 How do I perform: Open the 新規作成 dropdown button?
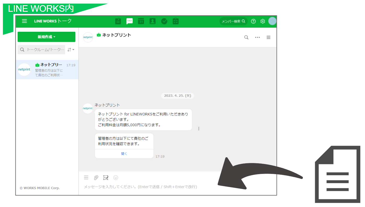coord(47,37)
